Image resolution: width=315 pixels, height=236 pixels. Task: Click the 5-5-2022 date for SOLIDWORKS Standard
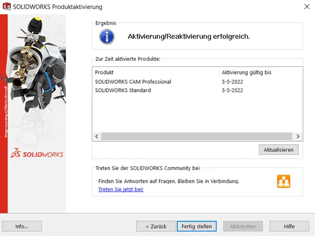[232, 90]
